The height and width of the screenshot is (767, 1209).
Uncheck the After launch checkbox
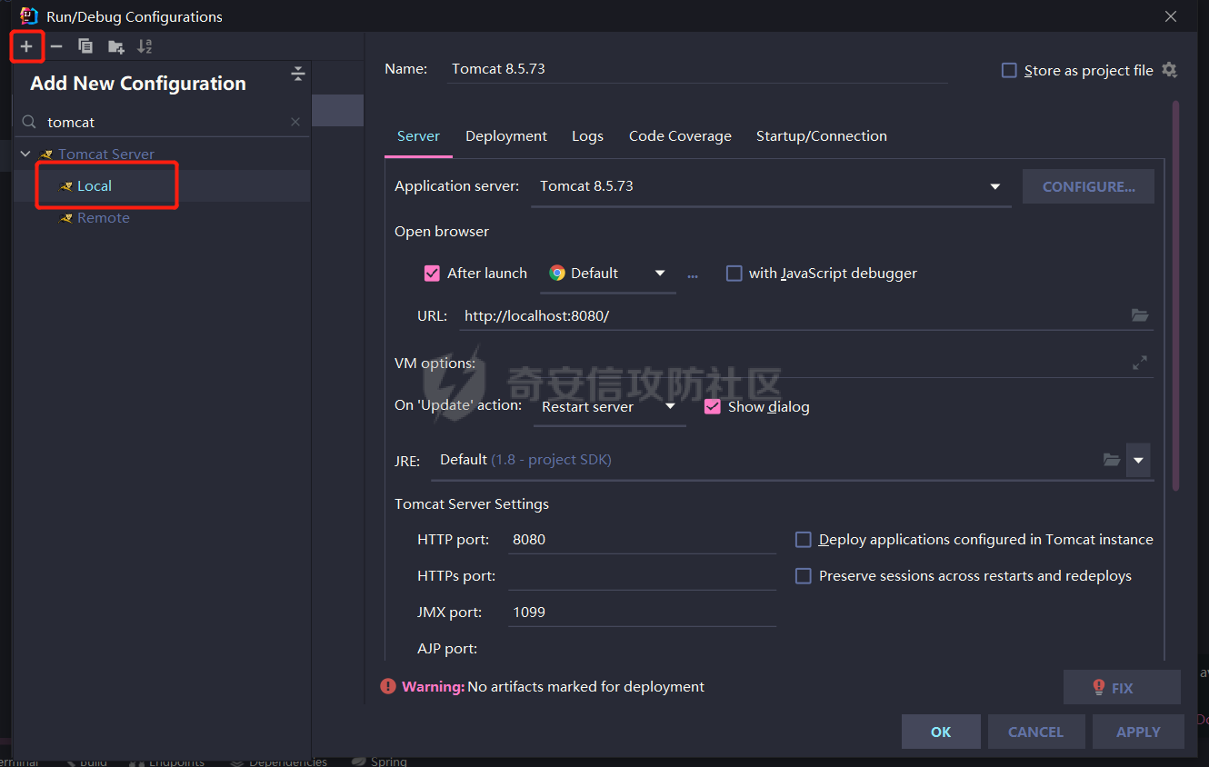pos(433,273)
